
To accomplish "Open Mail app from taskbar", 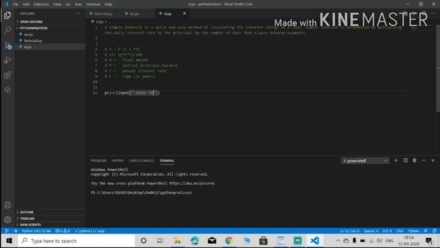I will (x=212, y=241).
